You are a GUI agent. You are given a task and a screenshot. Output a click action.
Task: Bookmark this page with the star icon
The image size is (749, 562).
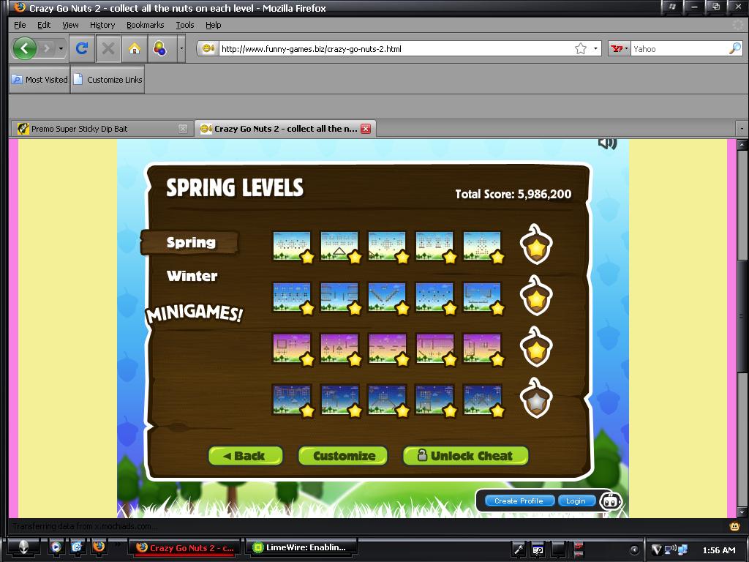click(580, 48)
